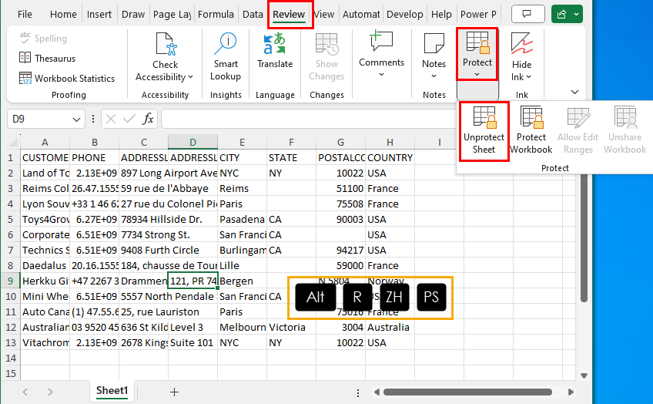The height and width of the screenshot is (404, 653).
Task: Open the Notes dropdown
Action: point(434,56)
